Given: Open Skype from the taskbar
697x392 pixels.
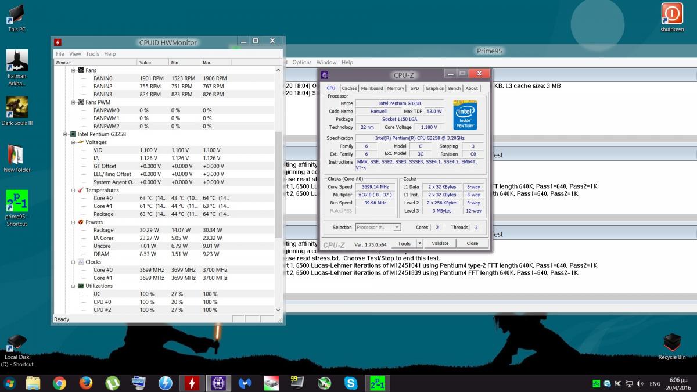Looking at the screenshot, I should [x=351, y=383].
